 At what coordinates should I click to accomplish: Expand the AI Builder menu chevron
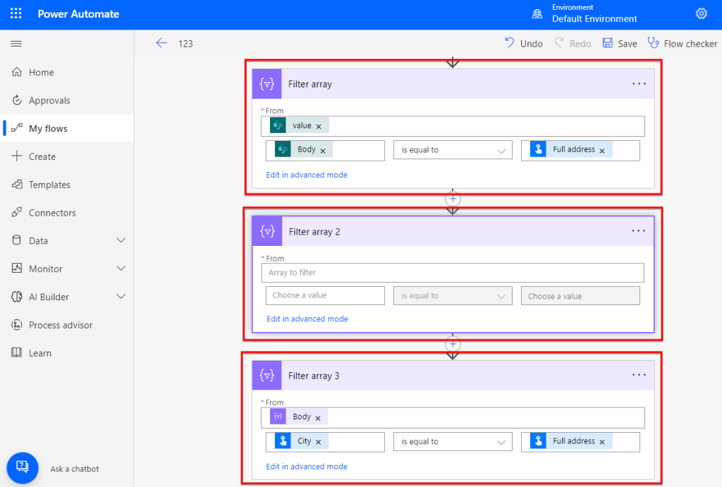[x=121, y=297]
